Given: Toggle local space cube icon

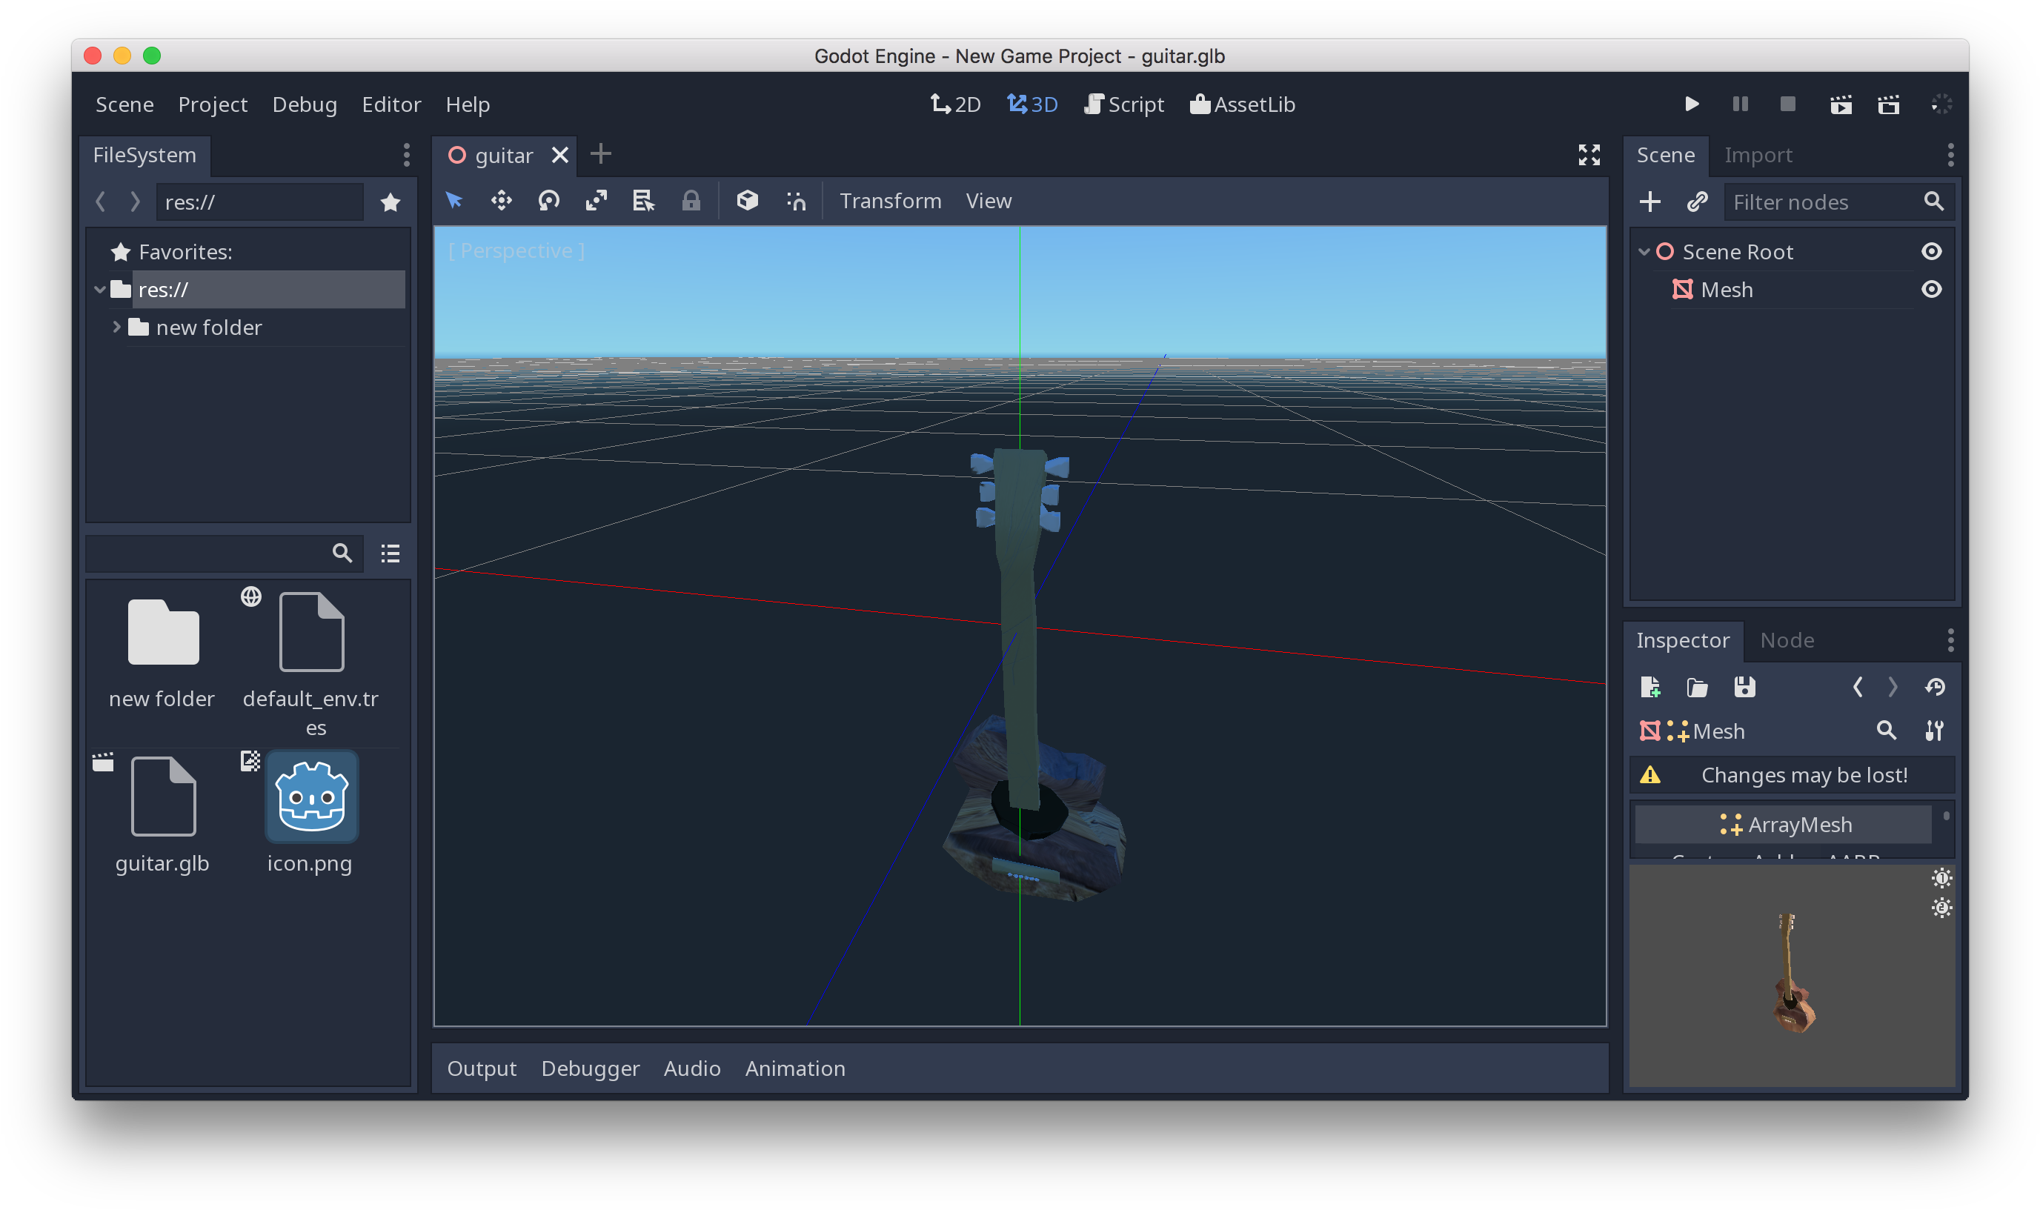Looking at the screenshot, I should (x=747, y=201).
